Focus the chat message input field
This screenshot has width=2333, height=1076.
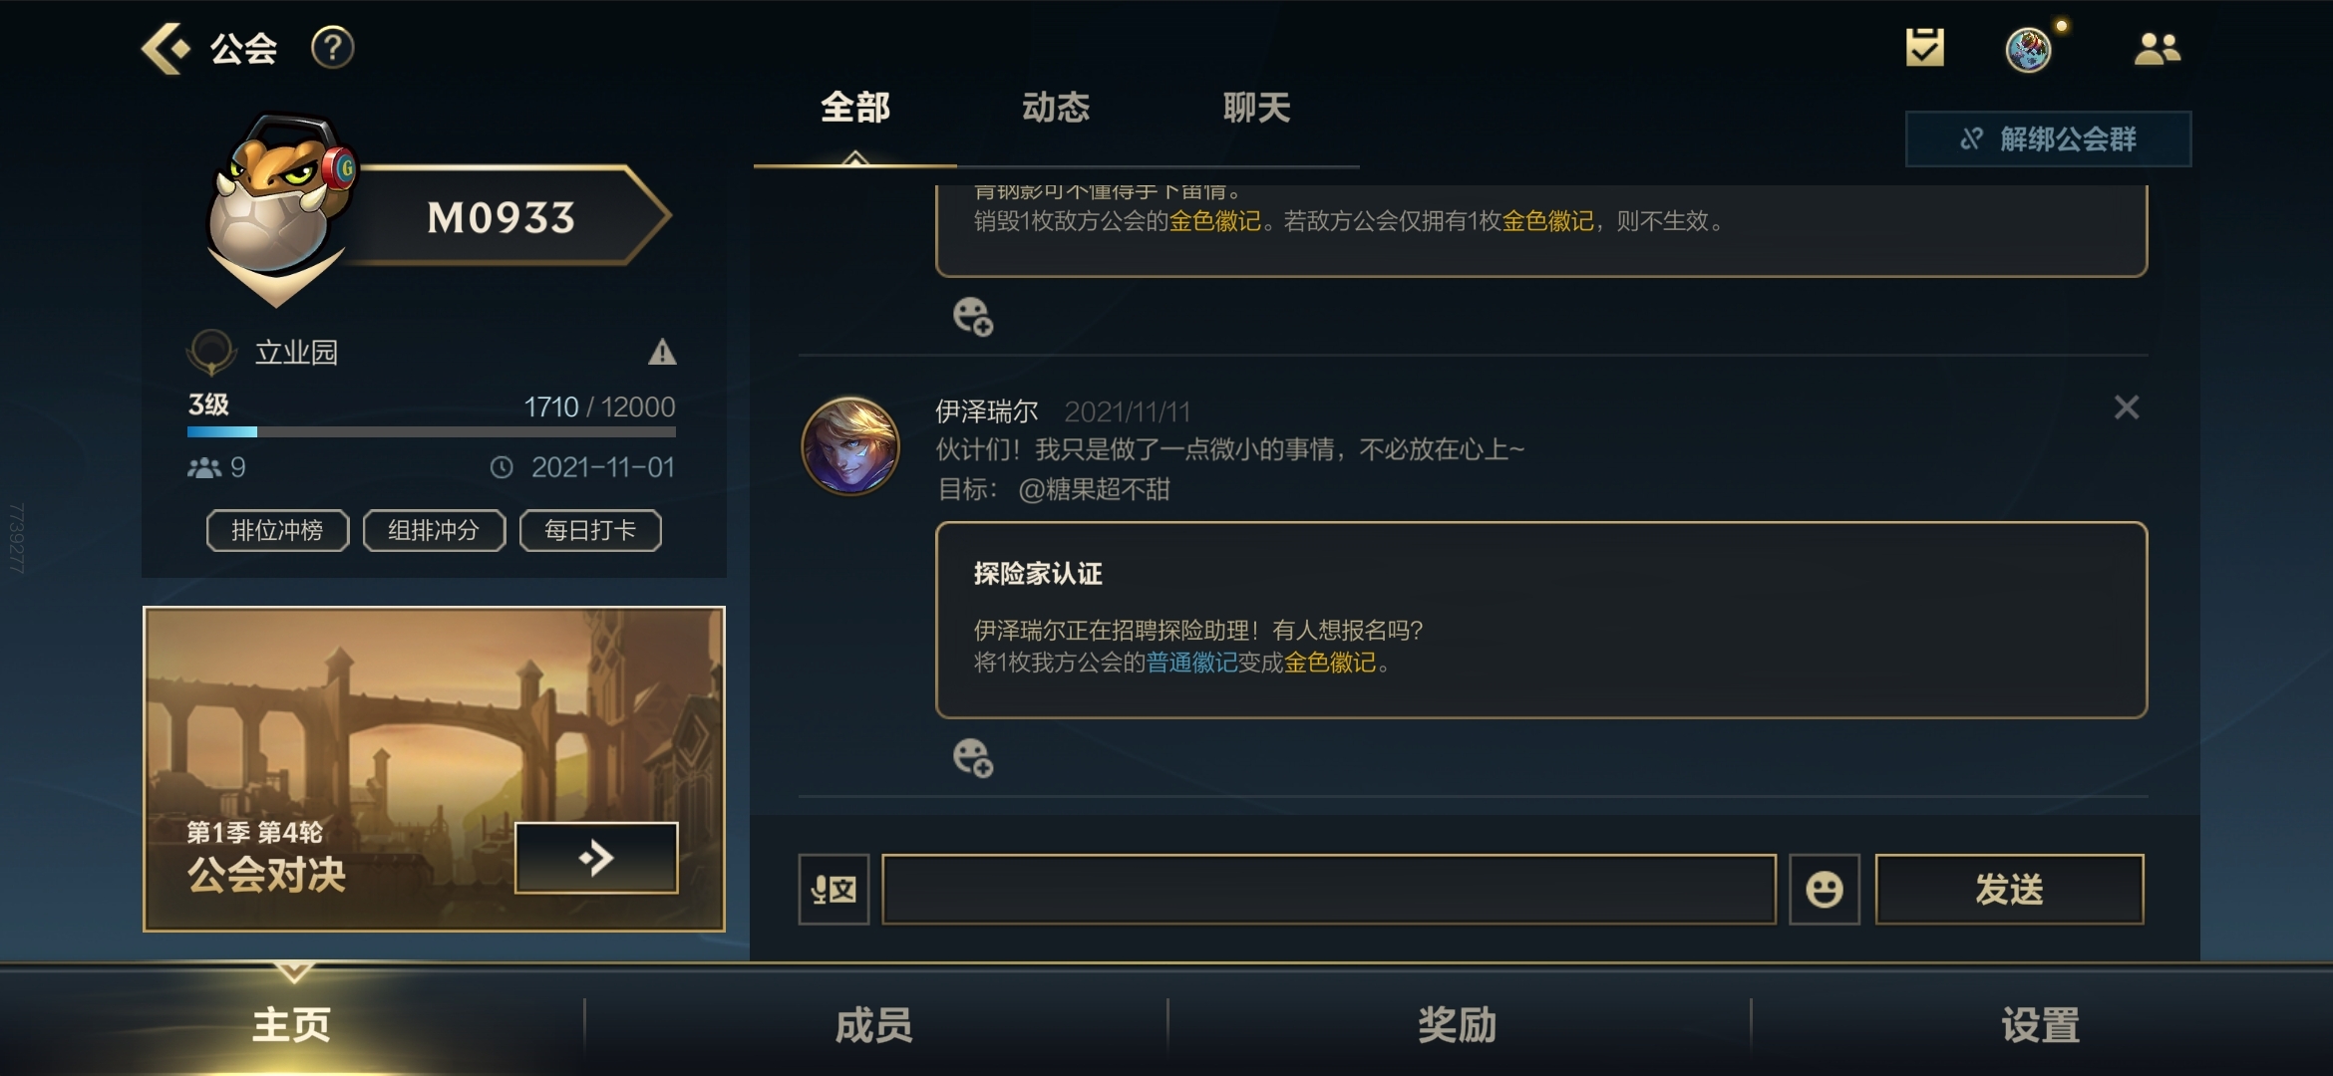click(x=1329, y=889)
